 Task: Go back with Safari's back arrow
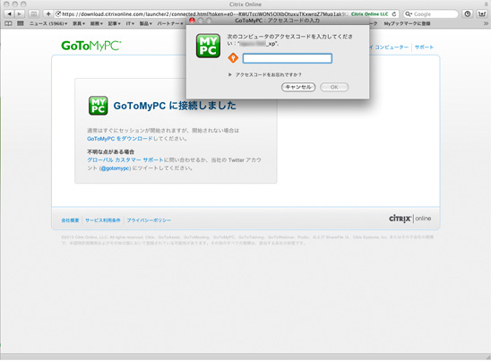[9, 14]
